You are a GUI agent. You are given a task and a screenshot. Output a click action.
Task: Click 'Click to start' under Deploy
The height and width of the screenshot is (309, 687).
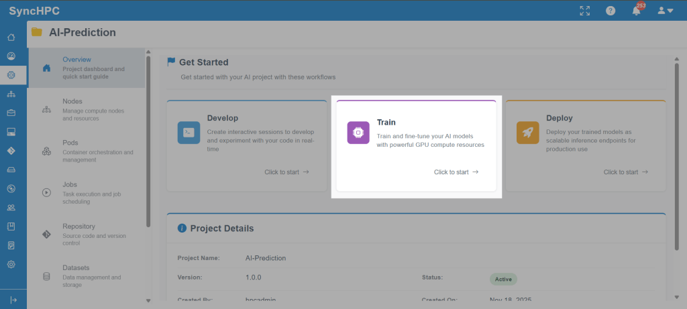tap(625, 172)
